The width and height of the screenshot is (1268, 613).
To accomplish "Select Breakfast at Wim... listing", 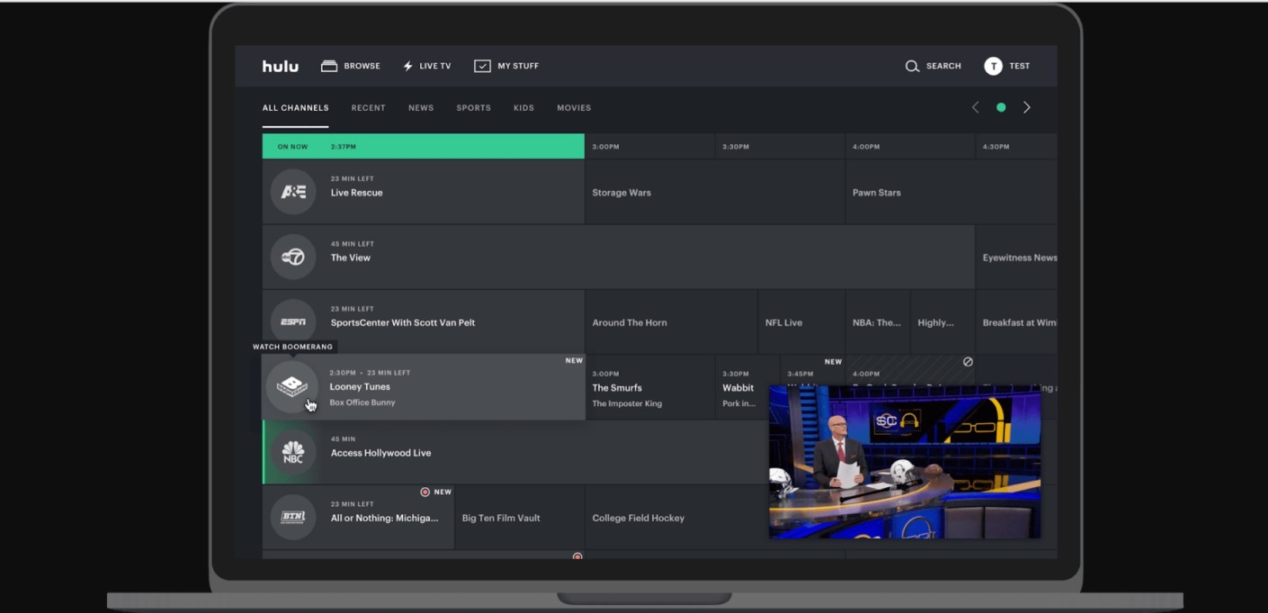I will 1017,322.
